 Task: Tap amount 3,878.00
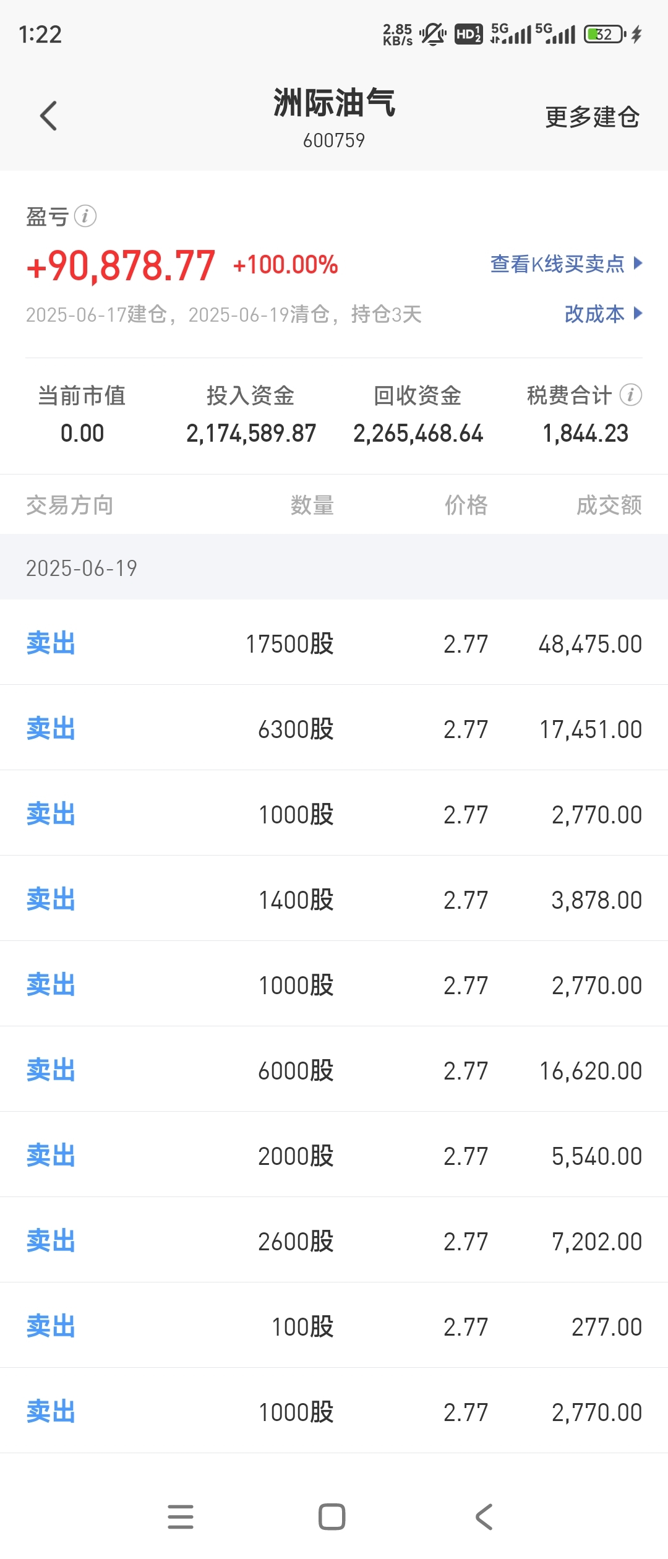pos(597,900)
